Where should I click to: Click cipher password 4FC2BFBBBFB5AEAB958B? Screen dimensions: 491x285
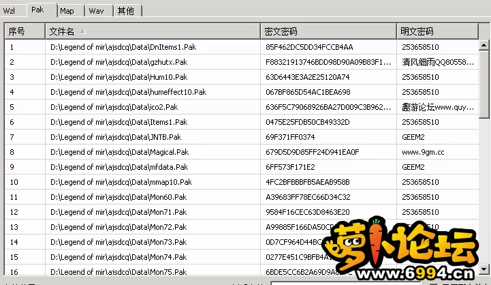point(308,182)
